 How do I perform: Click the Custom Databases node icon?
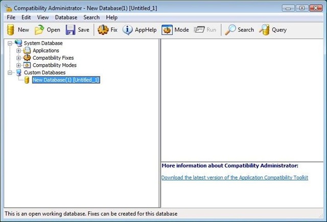(x=19, y=72)
